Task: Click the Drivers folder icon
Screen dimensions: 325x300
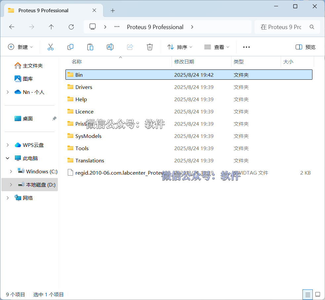Action: coord(70,87)
